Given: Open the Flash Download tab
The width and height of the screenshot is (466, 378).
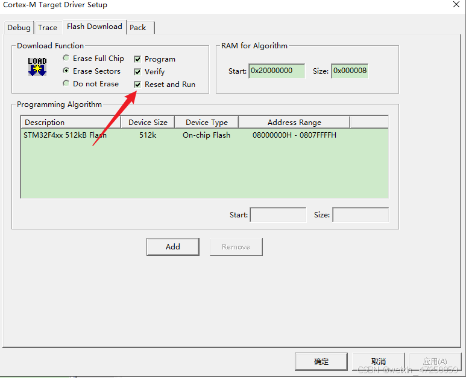Looking at the screenshot, I should (95, 27).
